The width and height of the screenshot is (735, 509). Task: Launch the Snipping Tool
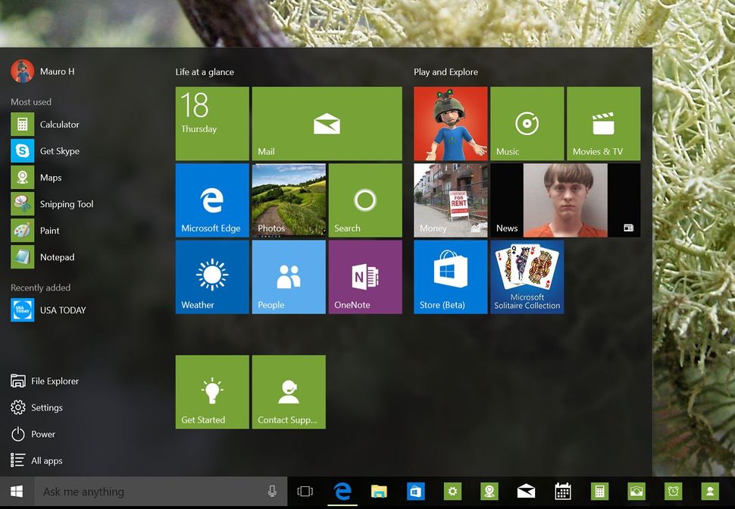tap(68, 203)
